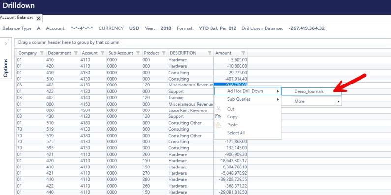The height and width of the screenshot is (195, 391).
Task: Click the scissors Cut icon
Action: (x=218, y=109)
